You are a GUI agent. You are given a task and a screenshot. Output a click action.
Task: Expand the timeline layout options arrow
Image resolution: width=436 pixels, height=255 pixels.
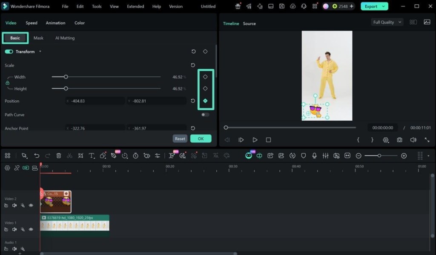point(428,156)
